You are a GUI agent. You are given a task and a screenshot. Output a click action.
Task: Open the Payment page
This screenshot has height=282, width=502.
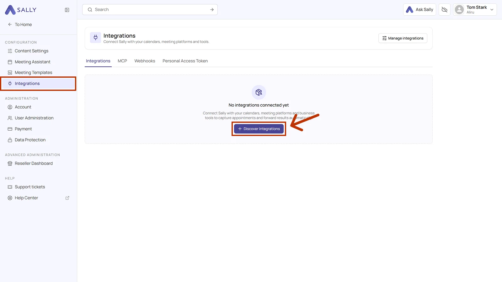point(38,129)
